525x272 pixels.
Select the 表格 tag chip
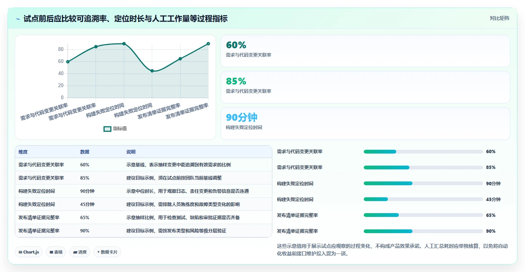[56, 252]
